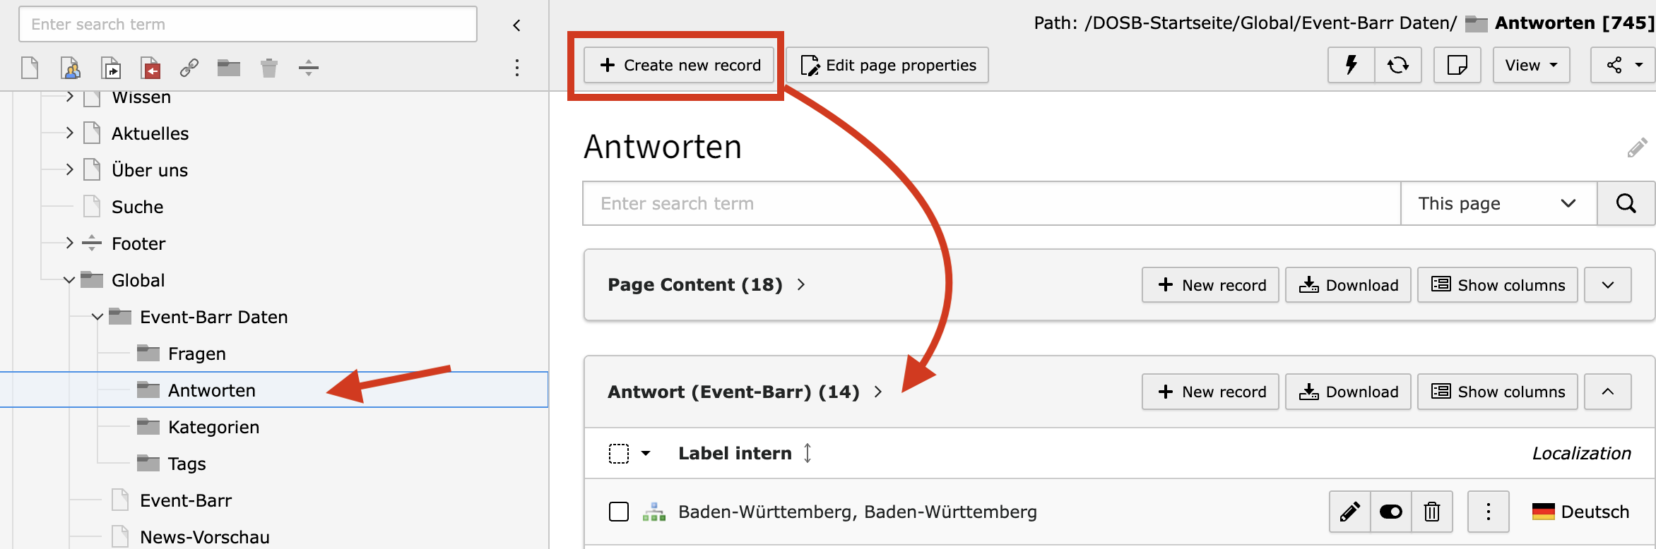
Task: Click Create new record button
Action: click(x=679, y=65)
